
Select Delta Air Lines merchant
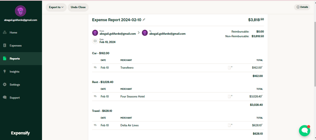click(x=130, y=125)
